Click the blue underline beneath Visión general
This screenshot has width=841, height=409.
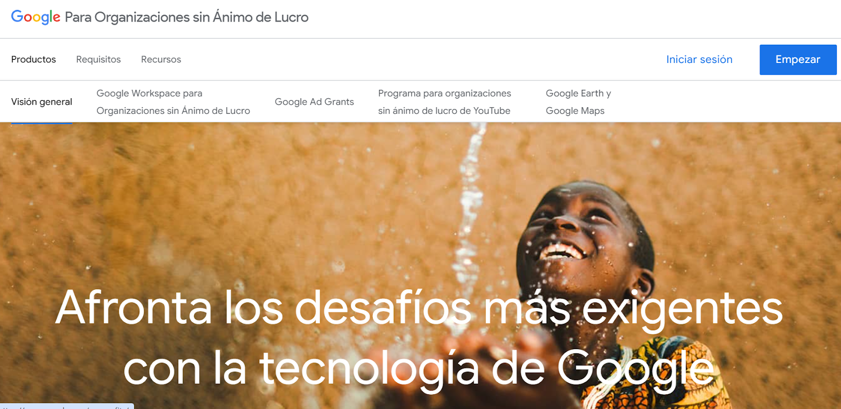(42, 122)
